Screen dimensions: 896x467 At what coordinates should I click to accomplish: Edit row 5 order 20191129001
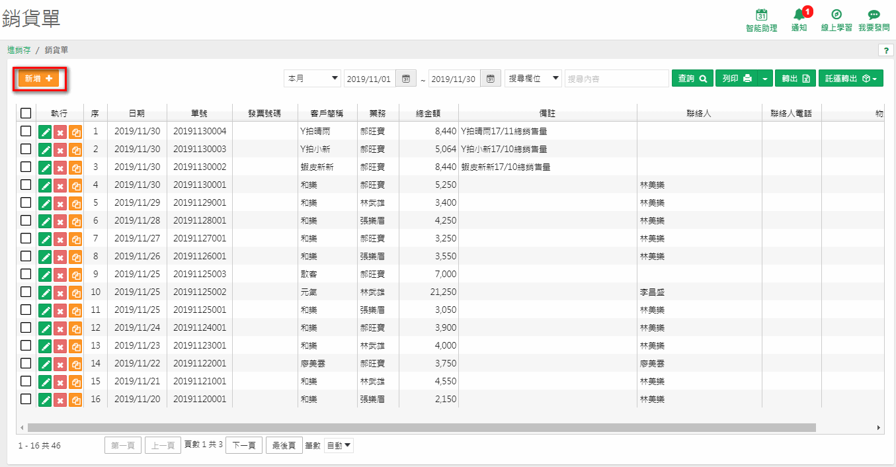[46, 203]
